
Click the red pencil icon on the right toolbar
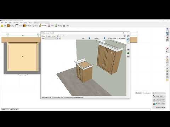pos(167,37)
